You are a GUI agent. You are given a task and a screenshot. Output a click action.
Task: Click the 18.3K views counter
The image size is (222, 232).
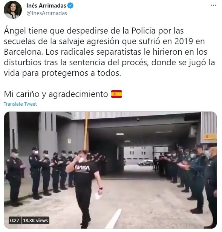[x=35, y=220]
